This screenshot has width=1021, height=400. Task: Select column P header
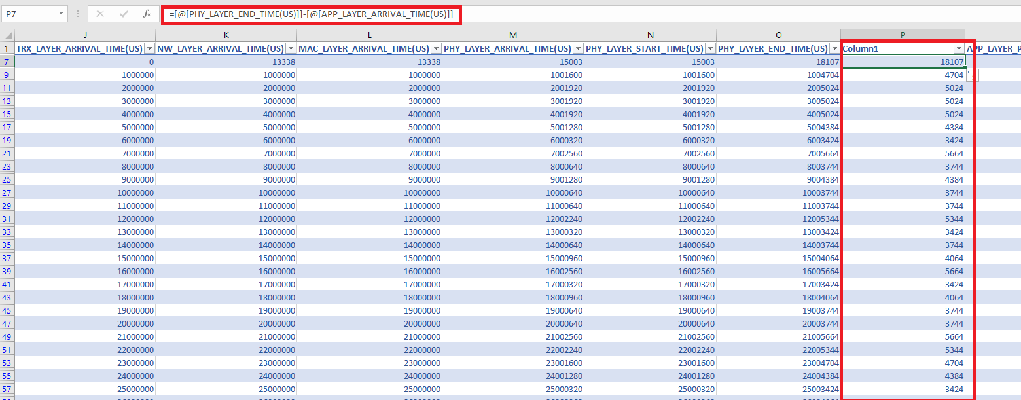click(903, 35)
